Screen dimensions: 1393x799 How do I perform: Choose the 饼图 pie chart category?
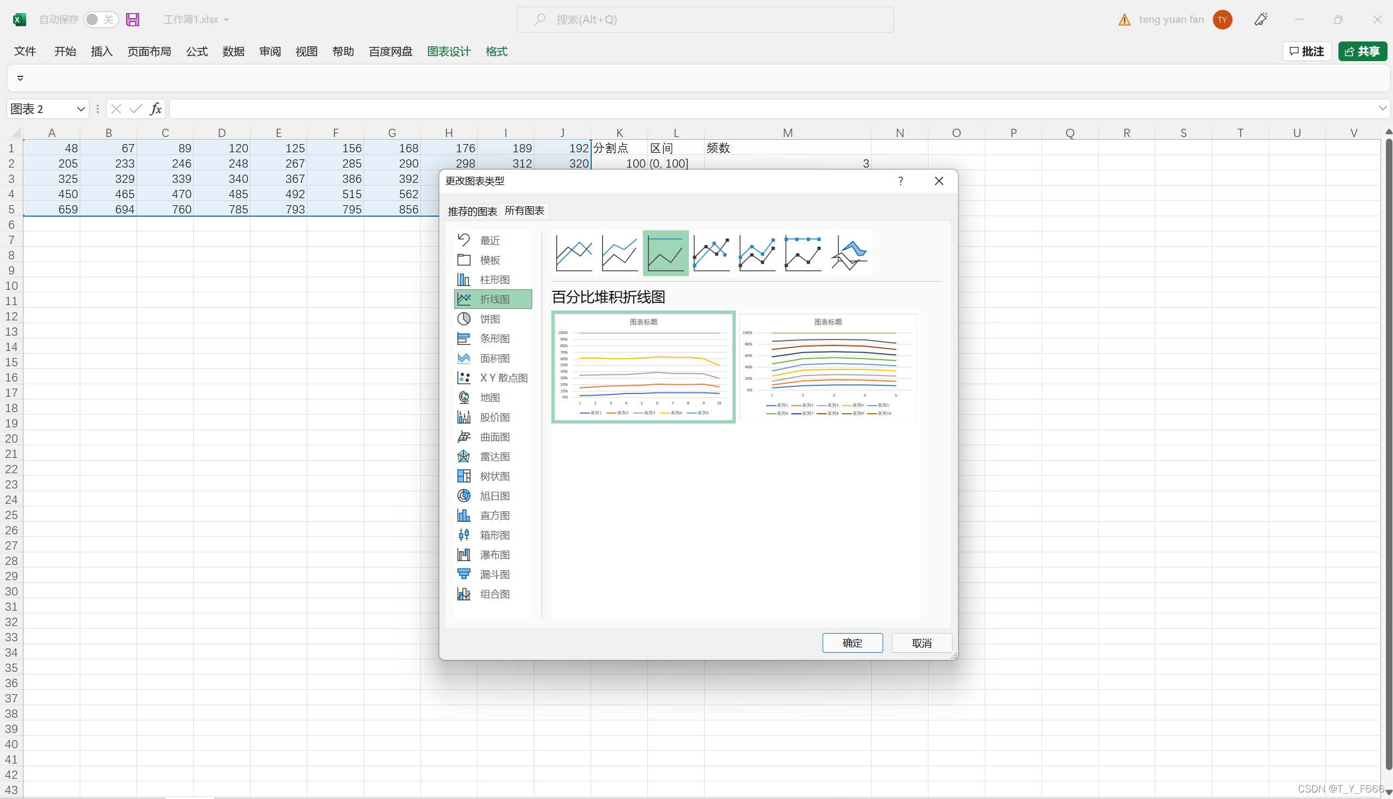[492, 319]
